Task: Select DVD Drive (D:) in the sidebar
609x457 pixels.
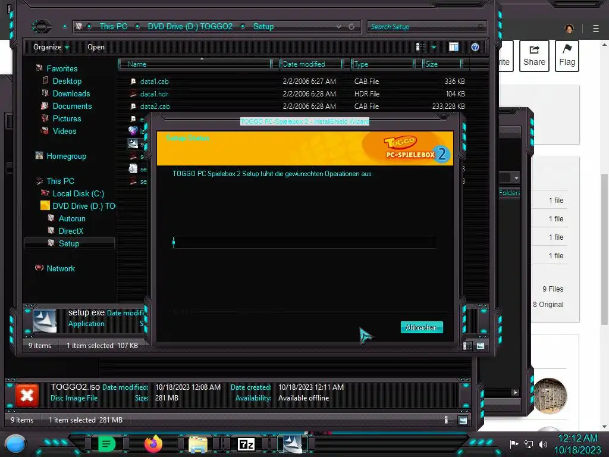Action: pos(83,205)
